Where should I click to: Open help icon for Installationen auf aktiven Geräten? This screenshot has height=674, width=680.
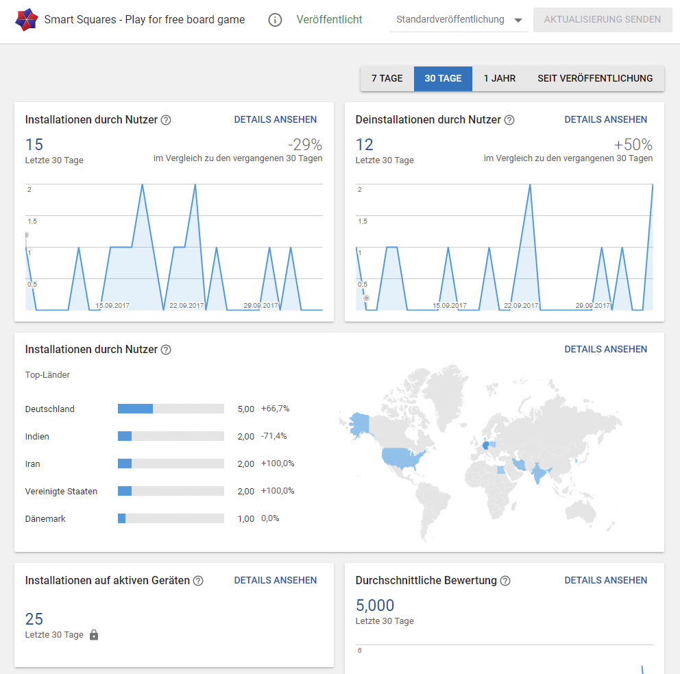click(x=197, y=581)
